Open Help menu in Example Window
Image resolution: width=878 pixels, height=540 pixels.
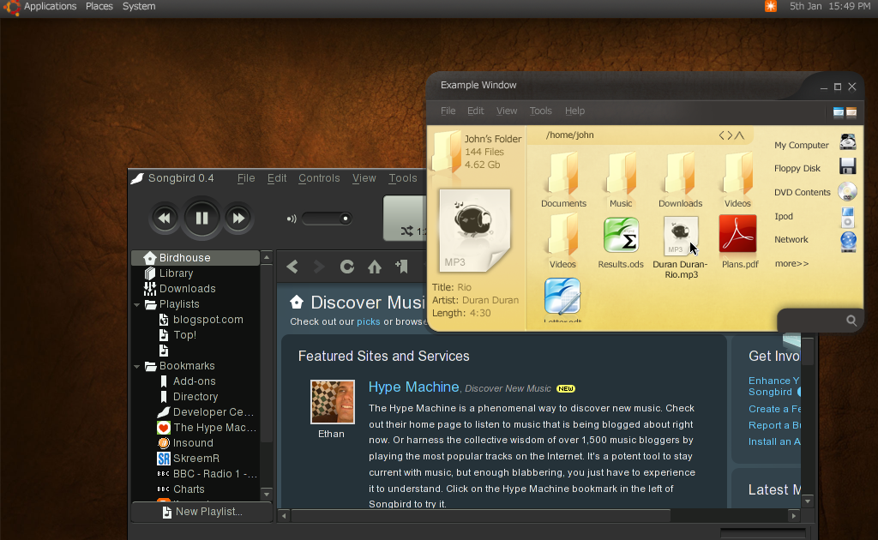click(574, 111)
